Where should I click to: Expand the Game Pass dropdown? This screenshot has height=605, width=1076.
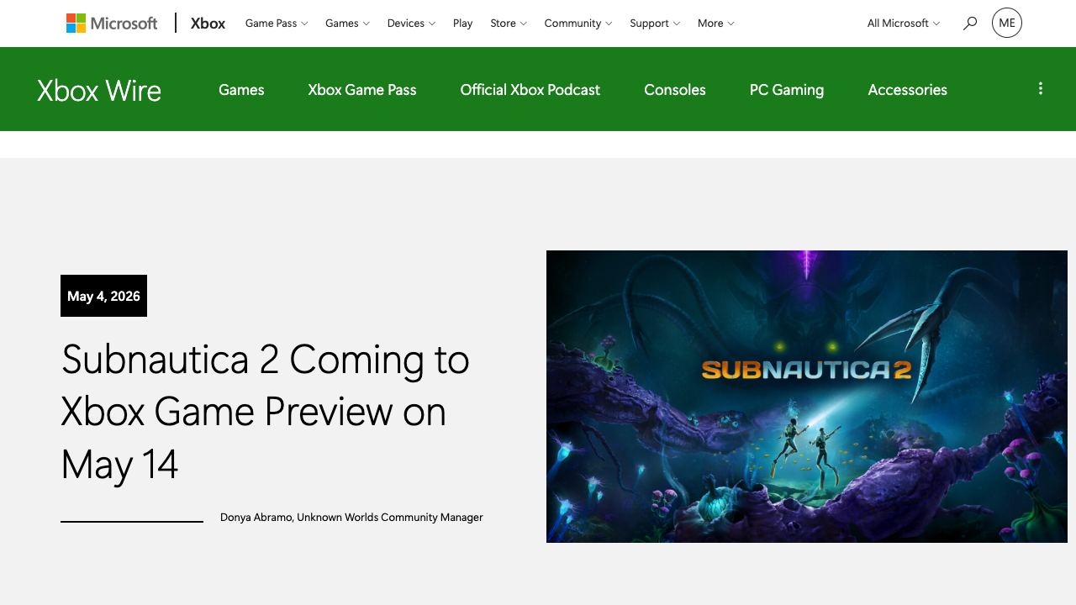click(x=277, y=24)
